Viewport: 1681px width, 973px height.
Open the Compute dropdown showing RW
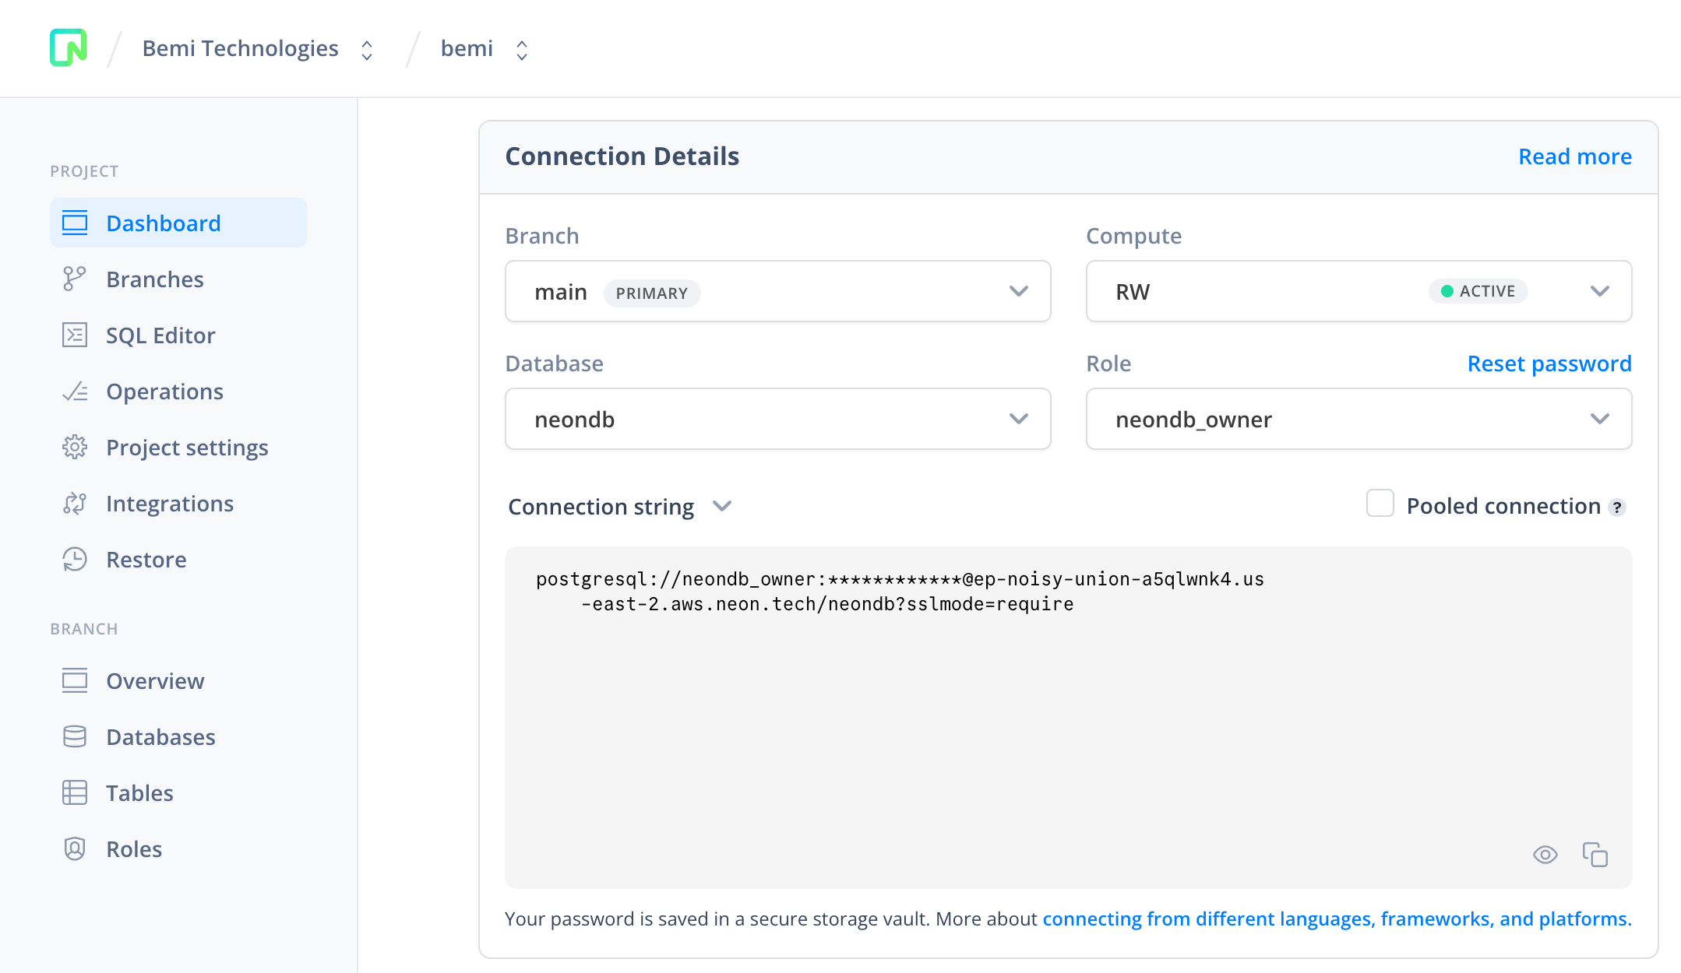[1358, 292]
